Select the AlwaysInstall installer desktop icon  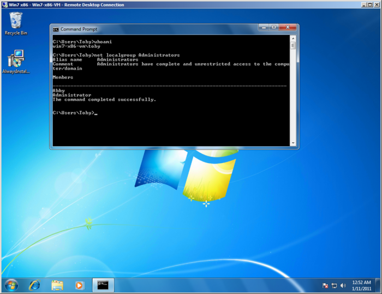pos(16,62)
